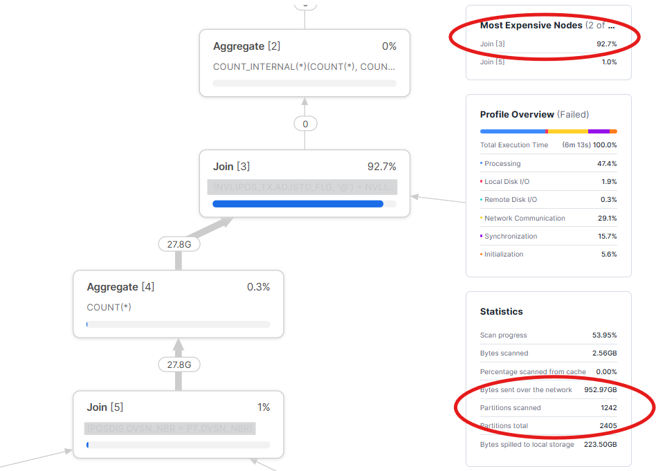The height and width of the screenshot is (471, 656).
Task: Click the Statistics panel header
Action: point(501,311)
